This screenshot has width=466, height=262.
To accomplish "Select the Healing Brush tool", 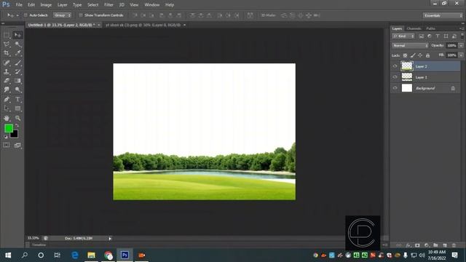I will coord(7,63).
